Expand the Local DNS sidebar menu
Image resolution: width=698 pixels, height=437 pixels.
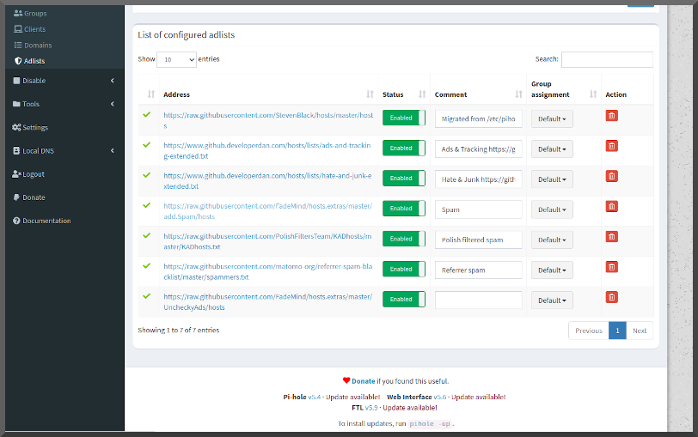tap(62, 151)
